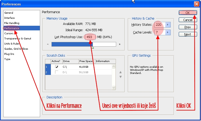
Task: Click scratch disks scrollbar down arrow
Action: pos(114,88)
